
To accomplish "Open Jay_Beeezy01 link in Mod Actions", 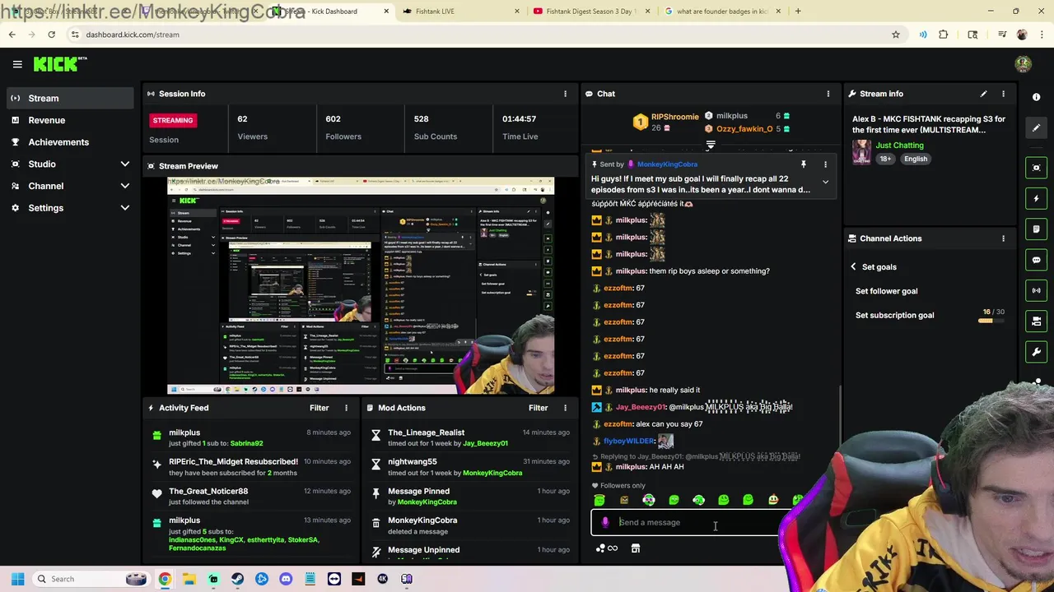I will coord(485,443).
